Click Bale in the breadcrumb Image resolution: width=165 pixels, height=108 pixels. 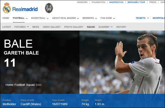coord(39,85)
